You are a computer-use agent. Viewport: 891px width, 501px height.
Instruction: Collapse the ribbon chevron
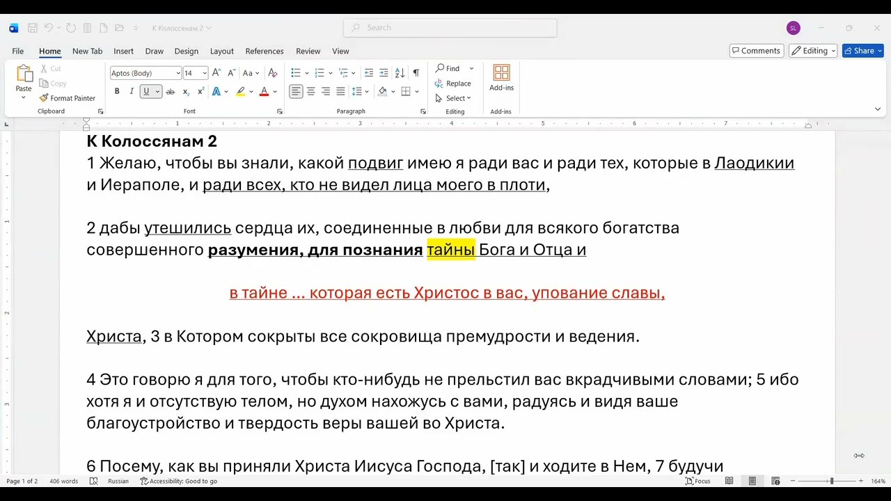[878, 109]
